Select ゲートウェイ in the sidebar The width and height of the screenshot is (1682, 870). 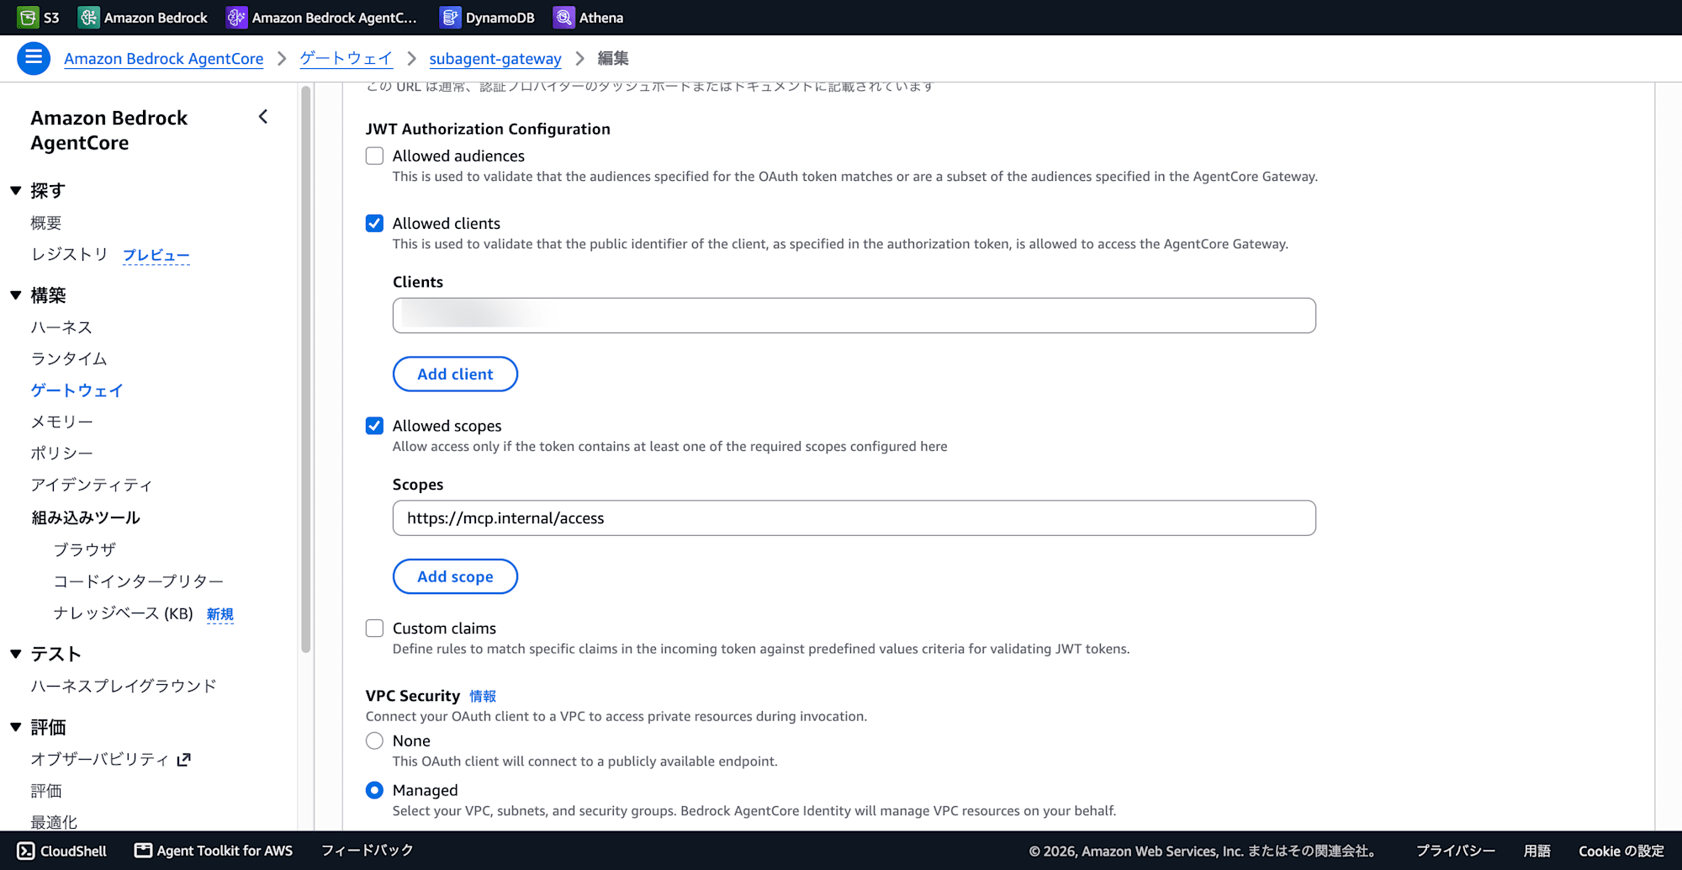(77, 390)
